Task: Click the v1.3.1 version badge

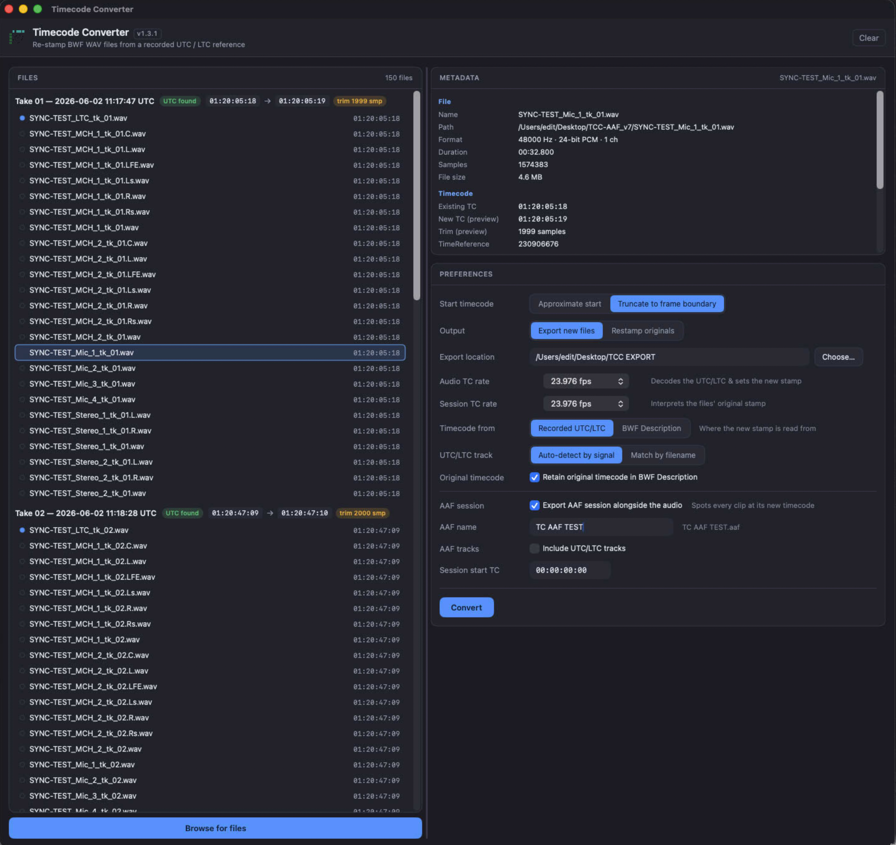Action: (147, 33)
